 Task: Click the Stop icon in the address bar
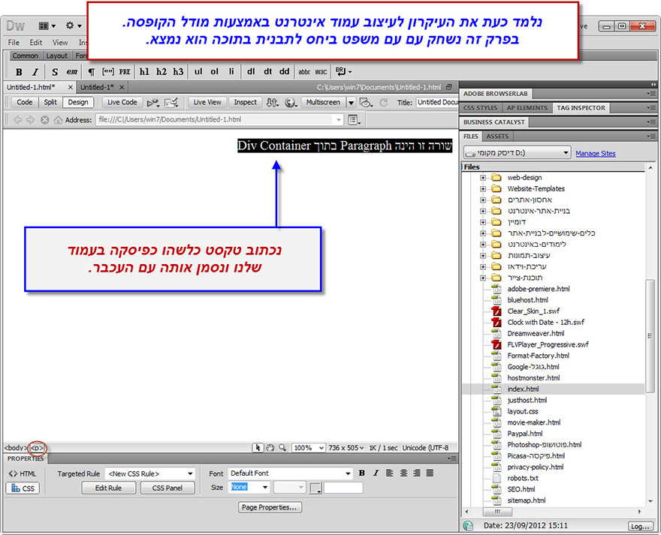coord(44,120)
